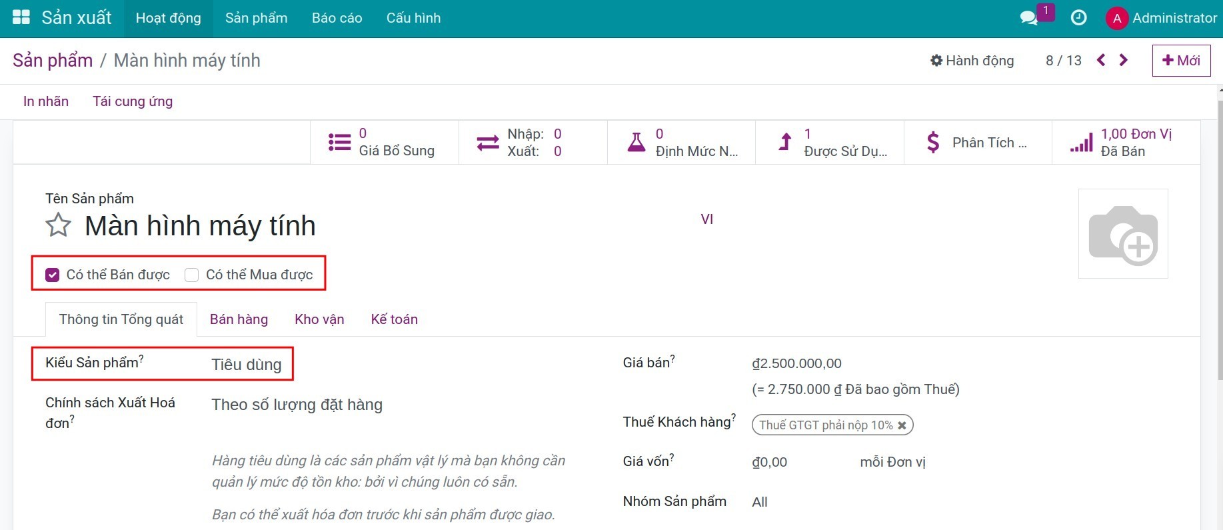The height and width of the screenshot is (530, 1223).
Task: Open Giá Bổ Sung stat button
Action: [385, 142]
